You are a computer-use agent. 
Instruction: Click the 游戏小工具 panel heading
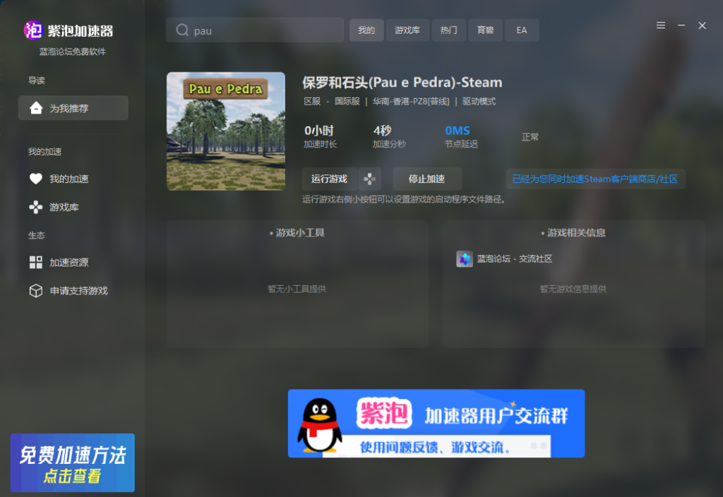(x=297, y=233)
